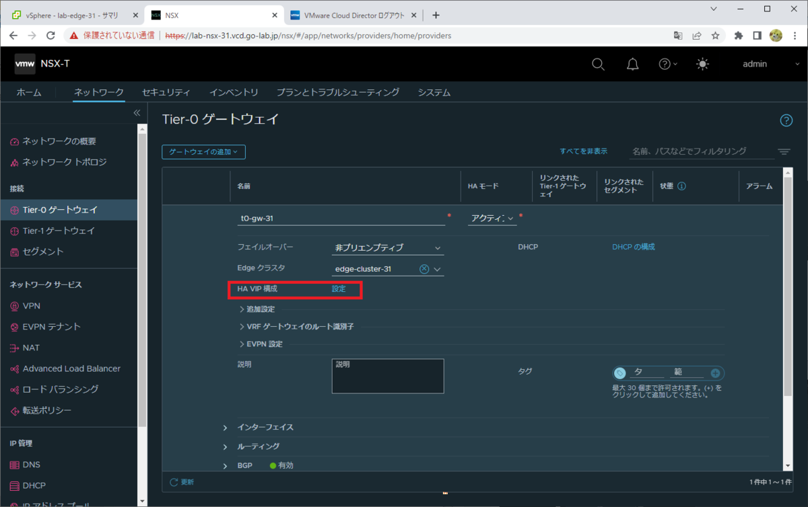Select Tier-1 ゲートウェイ in sidebar

click(59, 231)
